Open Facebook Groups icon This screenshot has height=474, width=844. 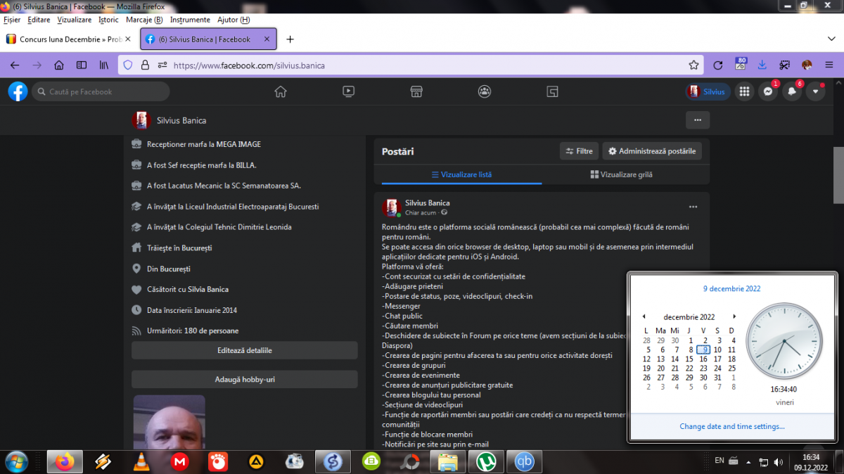[485, 91]
